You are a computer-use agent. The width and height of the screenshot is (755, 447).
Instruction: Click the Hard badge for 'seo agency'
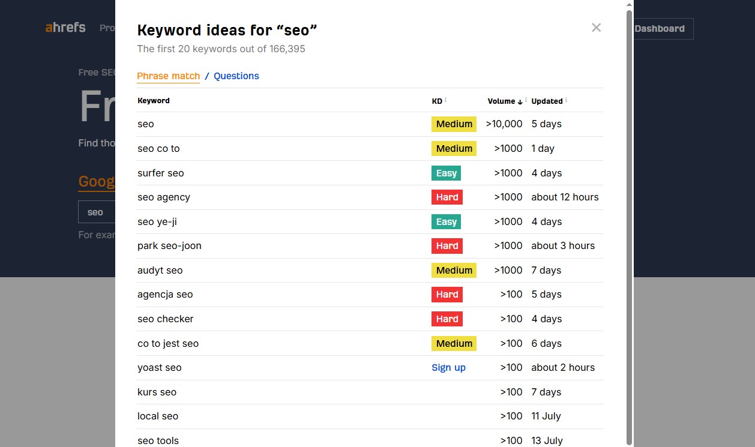coord(447,197)
